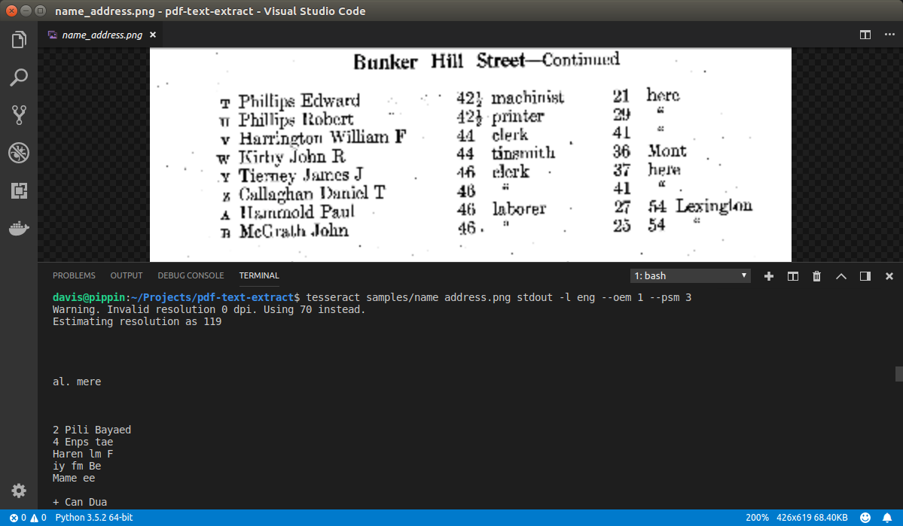903x526 pixels.
Task: Select the name_address.png editor tab
Action: pos(102,35)
